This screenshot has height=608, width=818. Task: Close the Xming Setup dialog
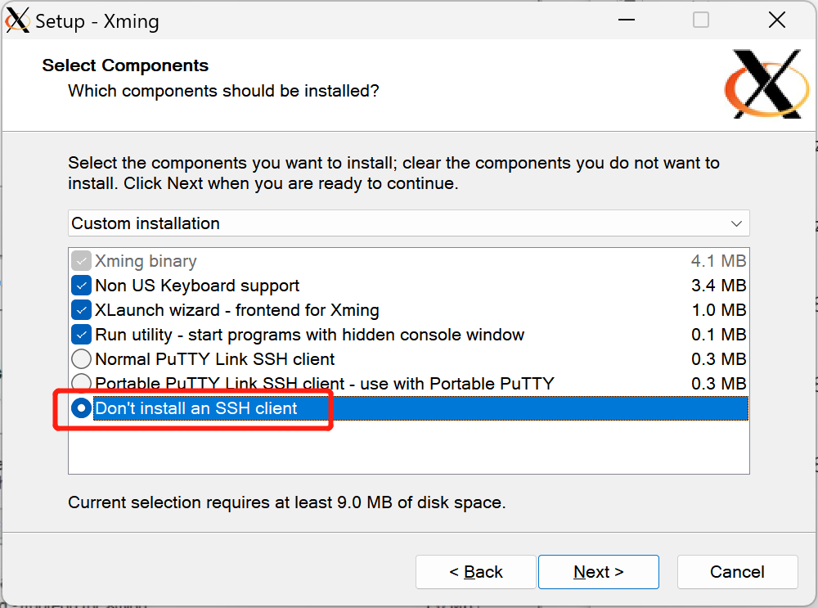[x=777, y=20]
